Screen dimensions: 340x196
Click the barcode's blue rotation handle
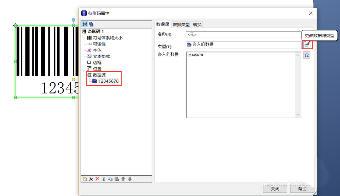[x=73, y=20]
